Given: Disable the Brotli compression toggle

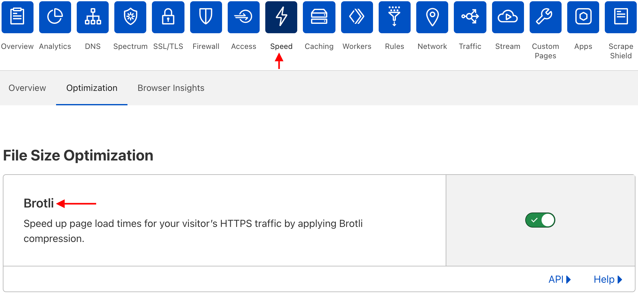Looking at the screenshot, I should tap(540, 220).
